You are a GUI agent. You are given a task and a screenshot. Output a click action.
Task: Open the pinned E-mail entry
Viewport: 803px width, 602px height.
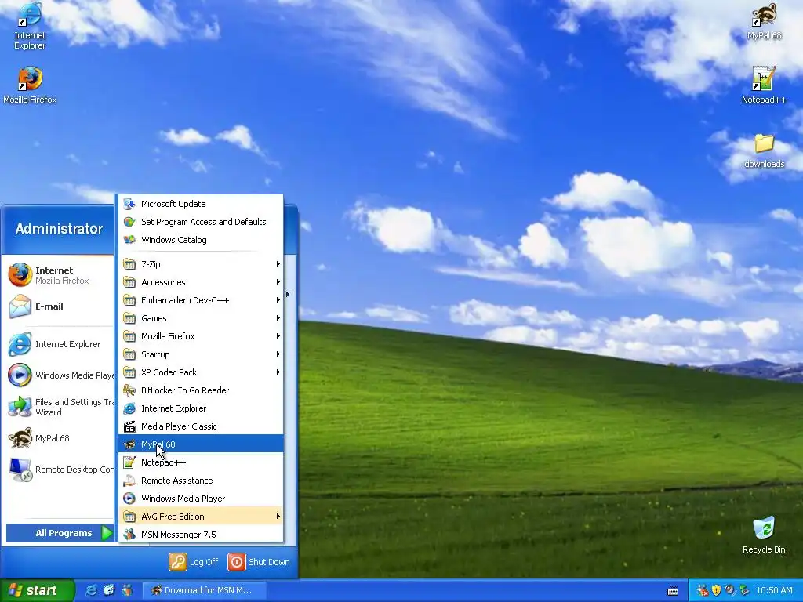[x=60, y=306]
